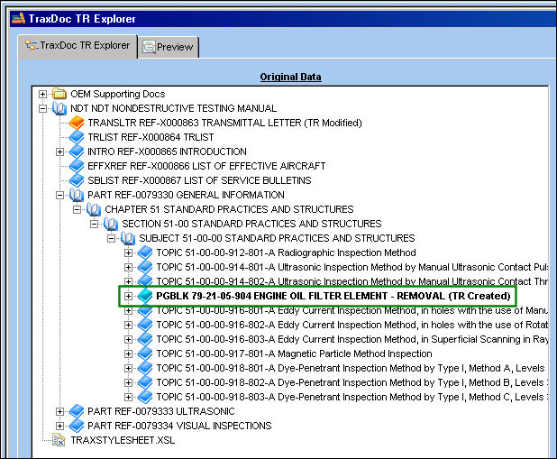557x459 pixels.
Task: Expand TOPIC 51-00-00-918-801-A node
Action: [128, 369]
